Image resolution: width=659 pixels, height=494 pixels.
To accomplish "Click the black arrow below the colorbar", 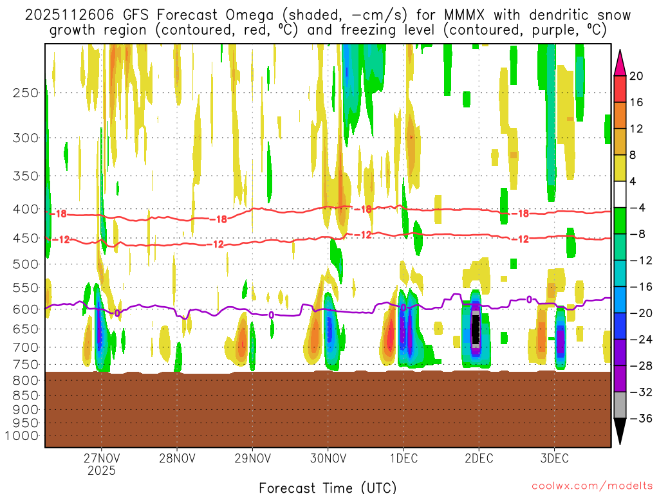I will point(620,432).
